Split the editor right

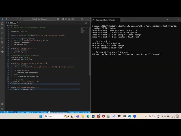click(86, 23)
